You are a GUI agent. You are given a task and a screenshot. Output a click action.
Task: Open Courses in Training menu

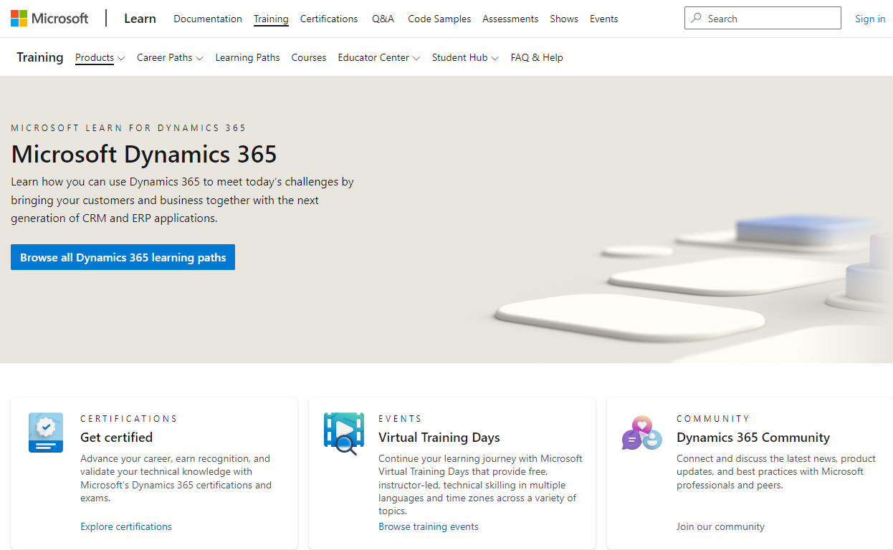tap(309, 58)
